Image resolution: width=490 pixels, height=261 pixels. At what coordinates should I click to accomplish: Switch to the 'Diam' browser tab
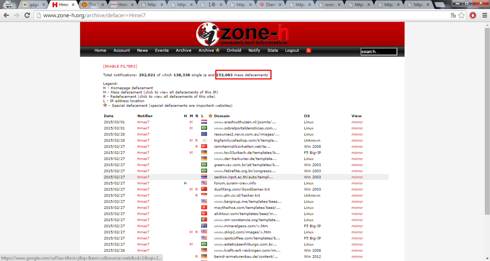click(270, 5)
